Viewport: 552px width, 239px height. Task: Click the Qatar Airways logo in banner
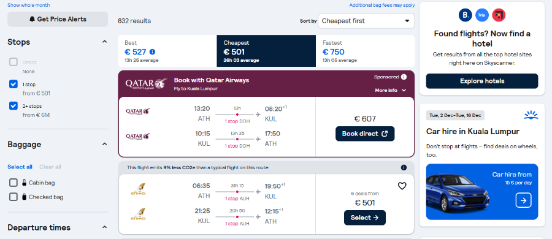146,85
